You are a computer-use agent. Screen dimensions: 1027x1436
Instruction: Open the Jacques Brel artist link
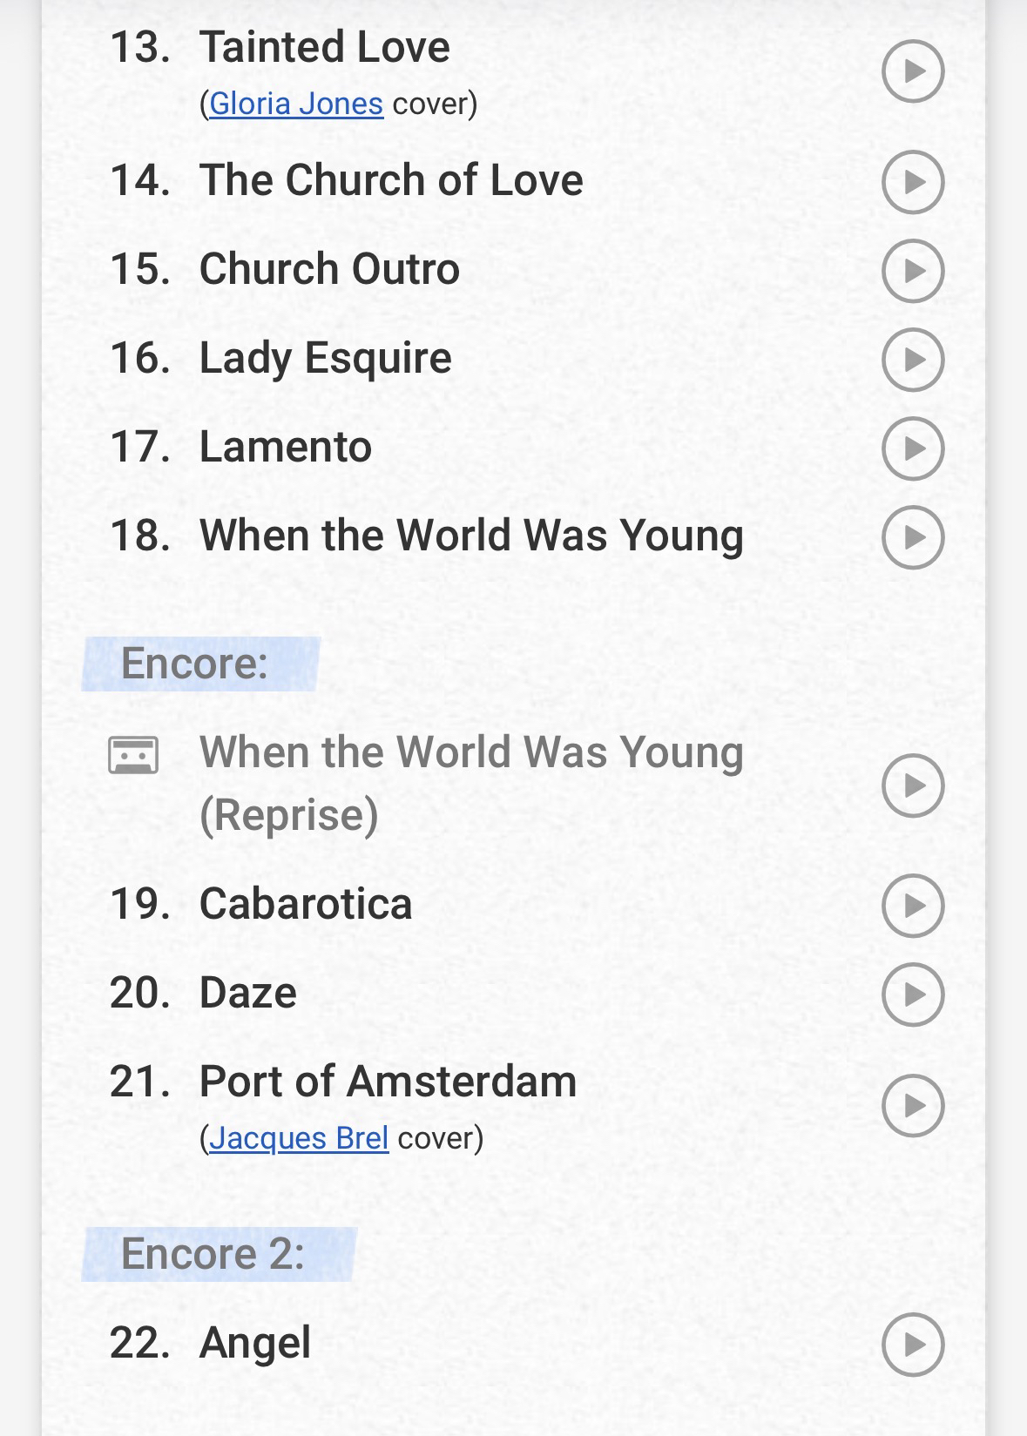click(299, 1138)
